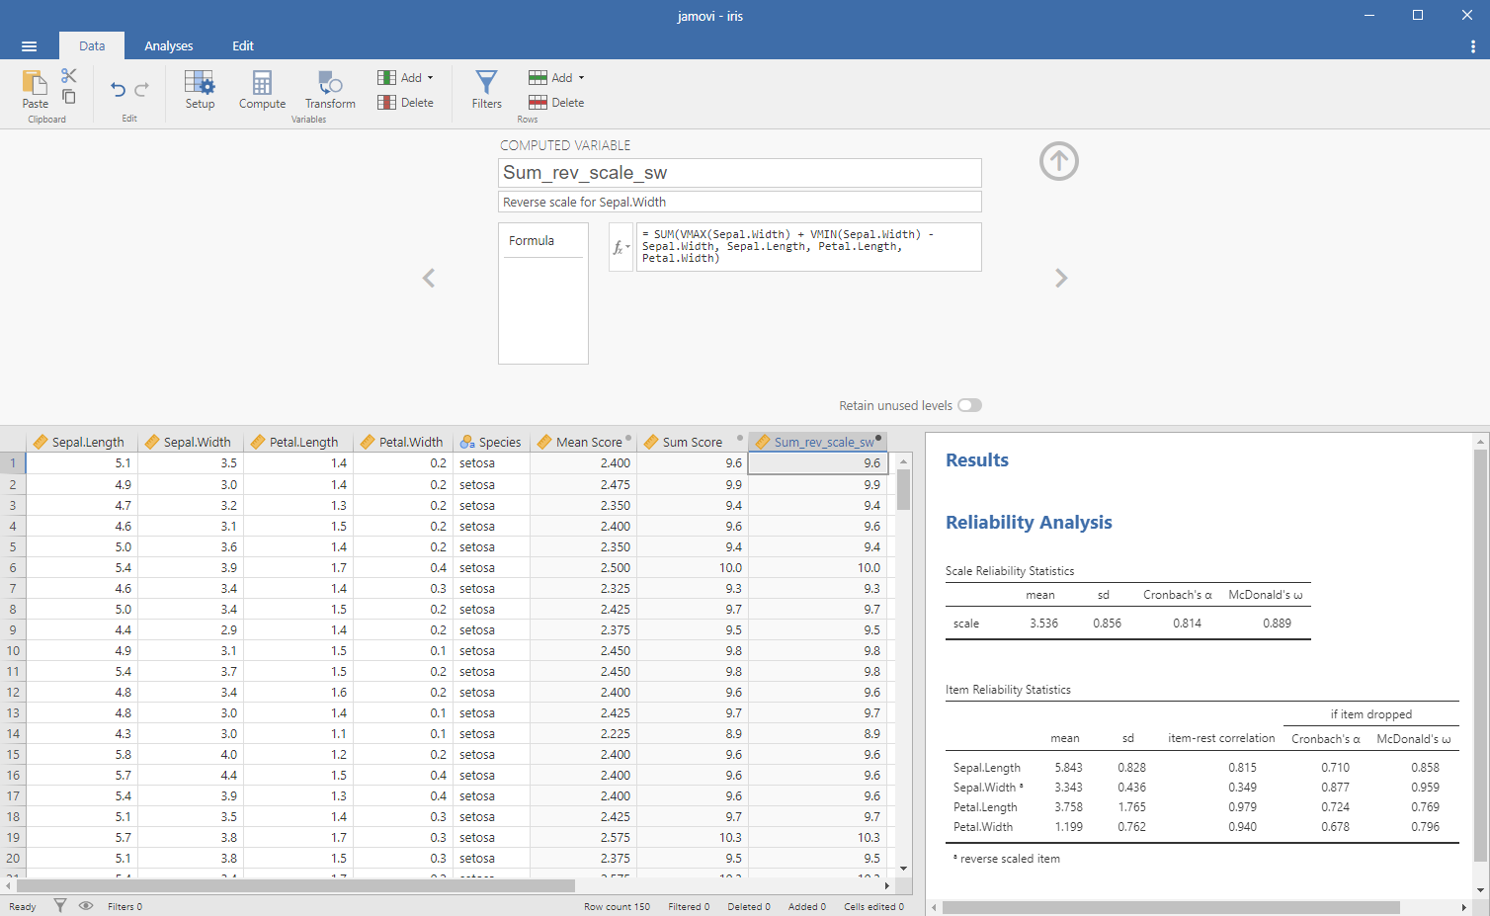Click status bar filter funnel icon
Viewport: 1490px width, 916px height.
[60, 905]
